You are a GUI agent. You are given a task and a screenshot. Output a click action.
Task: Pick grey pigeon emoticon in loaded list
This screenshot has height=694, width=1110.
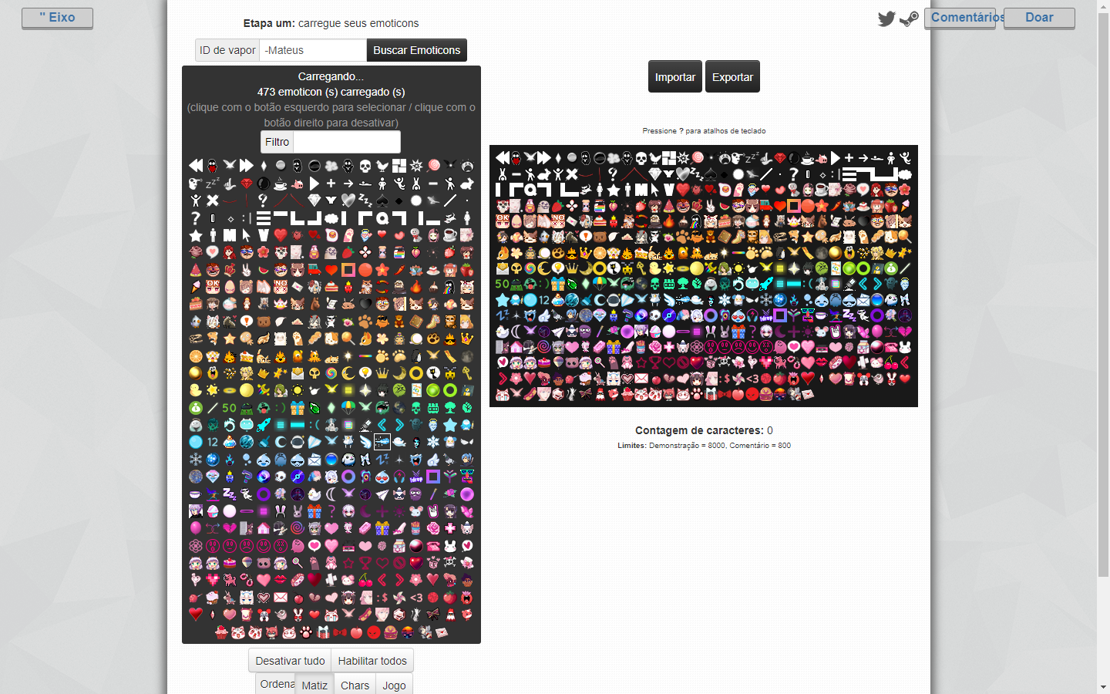pyautogui.click(x=450, y=460)
